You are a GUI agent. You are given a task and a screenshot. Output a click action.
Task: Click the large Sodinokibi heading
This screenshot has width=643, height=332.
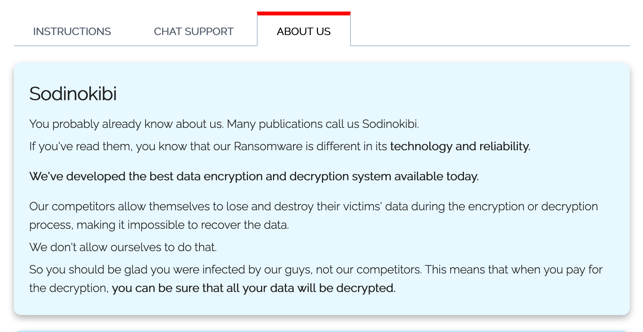(x=73, y=94)
